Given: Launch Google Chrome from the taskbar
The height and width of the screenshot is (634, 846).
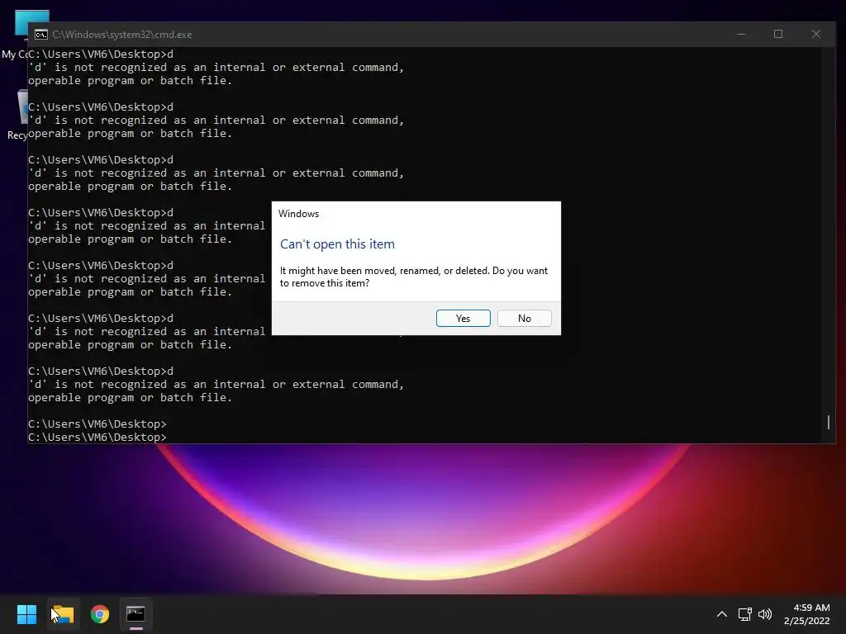Looking at the screenshot, I should click(x=100, y=614).
